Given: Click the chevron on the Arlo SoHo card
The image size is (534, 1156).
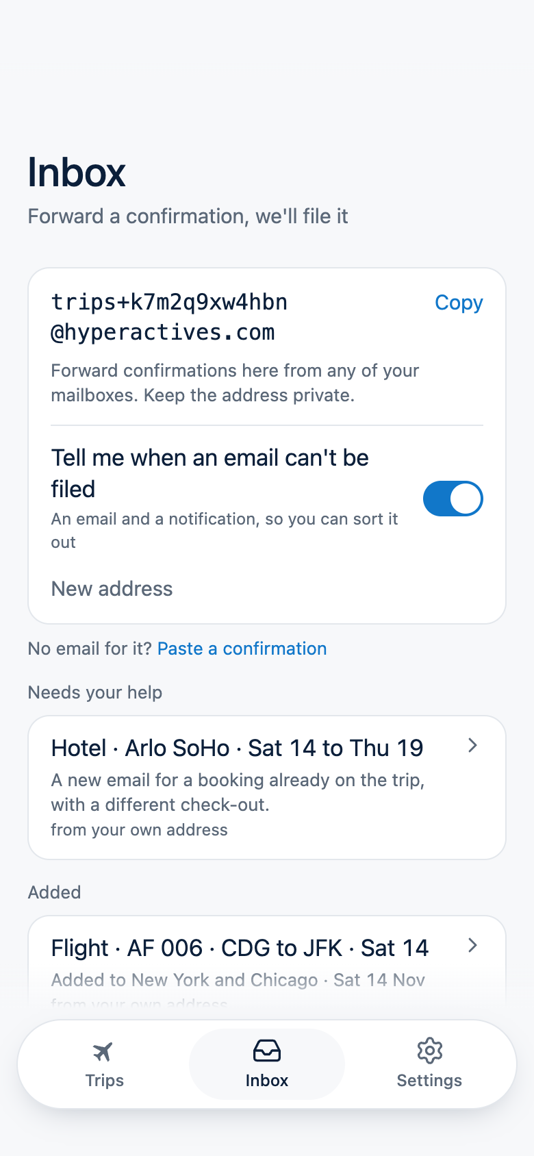Looking at the screenshot, I should tap(472, 746).
